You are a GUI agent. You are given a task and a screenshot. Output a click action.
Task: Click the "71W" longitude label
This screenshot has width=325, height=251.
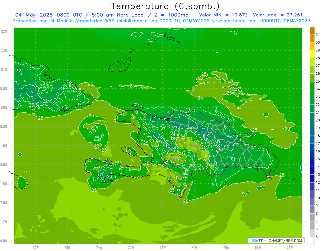pos(194,247)
